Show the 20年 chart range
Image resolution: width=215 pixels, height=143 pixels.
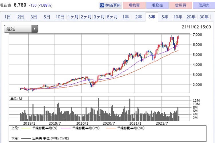(x=191, y=17)
